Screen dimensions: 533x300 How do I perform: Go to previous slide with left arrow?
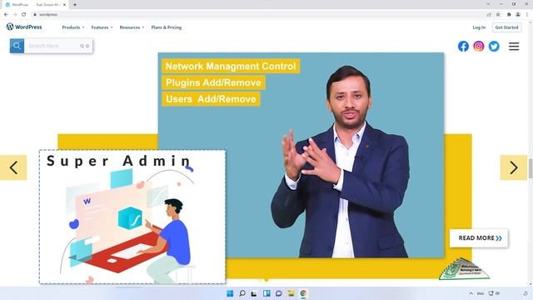point(13,167)
